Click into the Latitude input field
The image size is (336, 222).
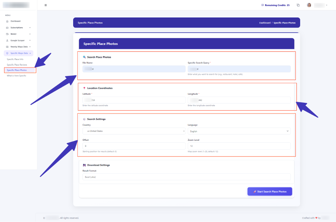pos(134,100)
